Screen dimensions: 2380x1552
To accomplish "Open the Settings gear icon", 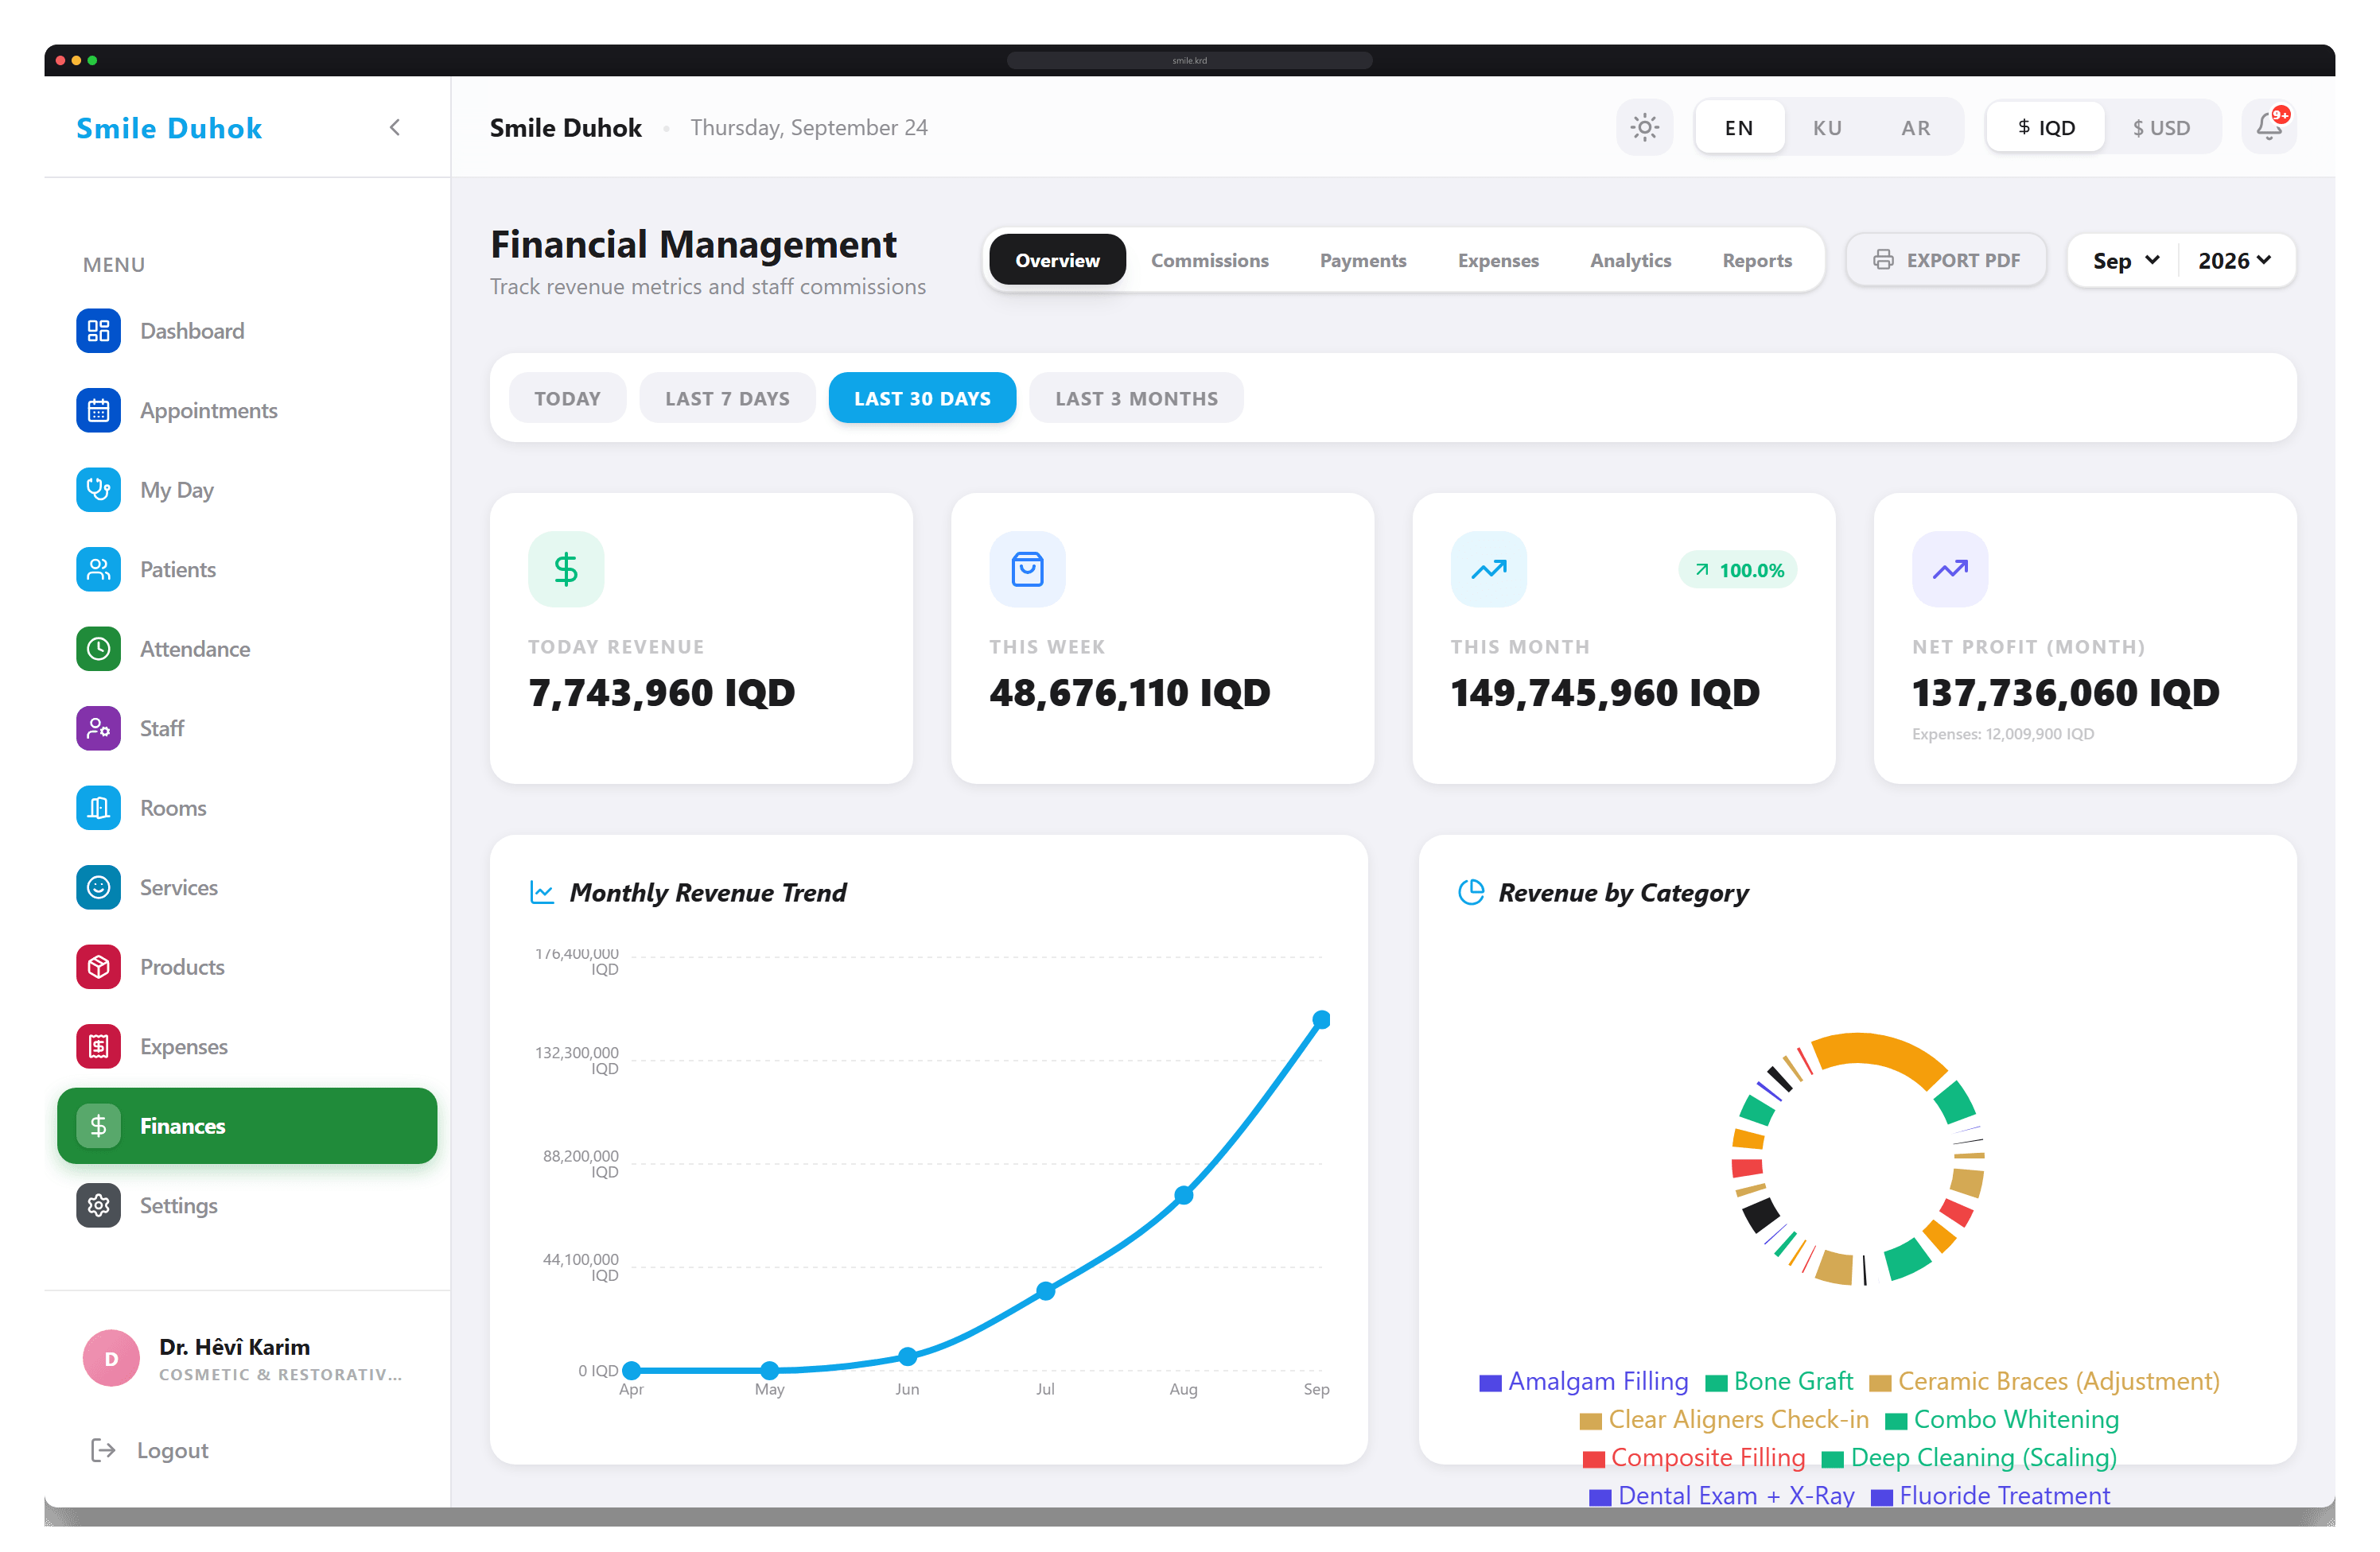I will pyautogui.click(x=98, y=1205).
